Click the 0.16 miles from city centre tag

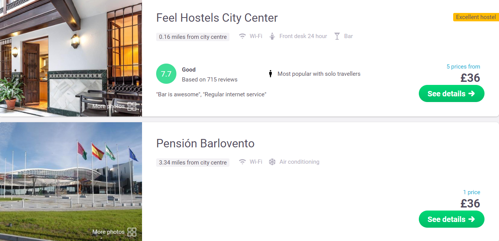click(193, 37)
